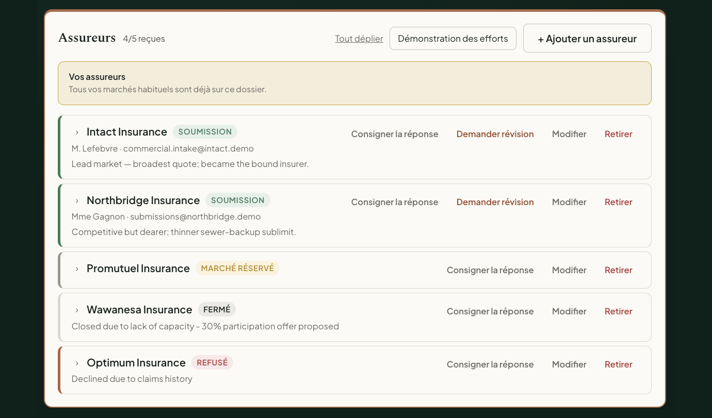The image size is (712, 418).
Task: Expand the Promutuel Insurance row chevron
Action: pyautogui.click(x=77, y=269)
